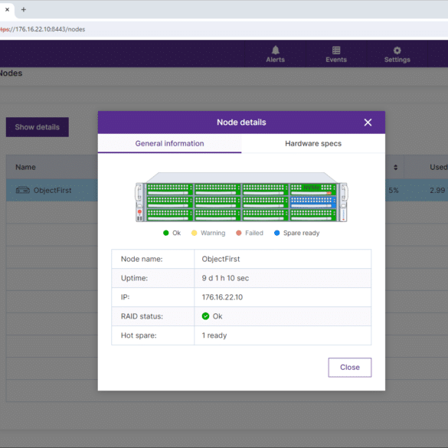The image size is (448, 448).
Task: Open the Settings gear icon
Action: click(397, 51)
